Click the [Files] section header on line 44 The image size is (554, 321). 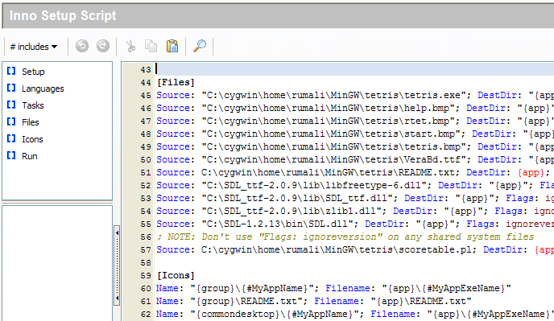point(176,82)
